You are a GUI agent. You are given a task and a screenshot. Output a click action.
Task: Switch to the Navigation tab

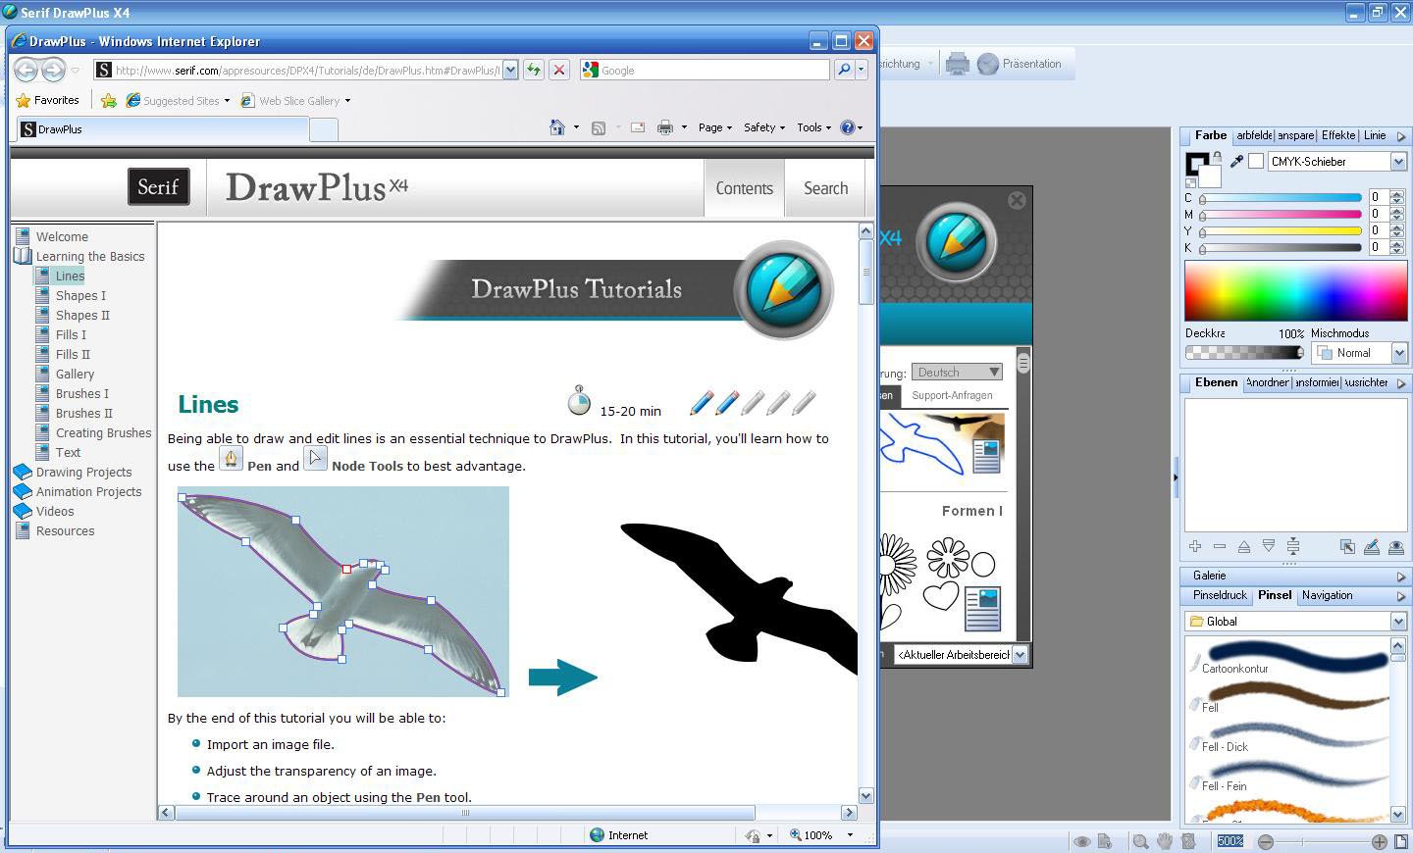[1327, 596]
